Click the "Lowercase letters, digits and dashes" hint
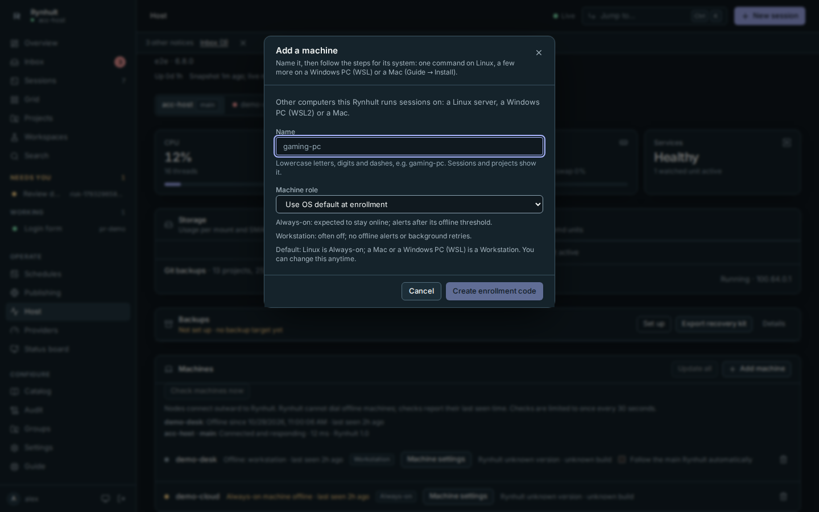Image resolution: width=819 pixels, height=512 pixels. (x=406, y=168)
